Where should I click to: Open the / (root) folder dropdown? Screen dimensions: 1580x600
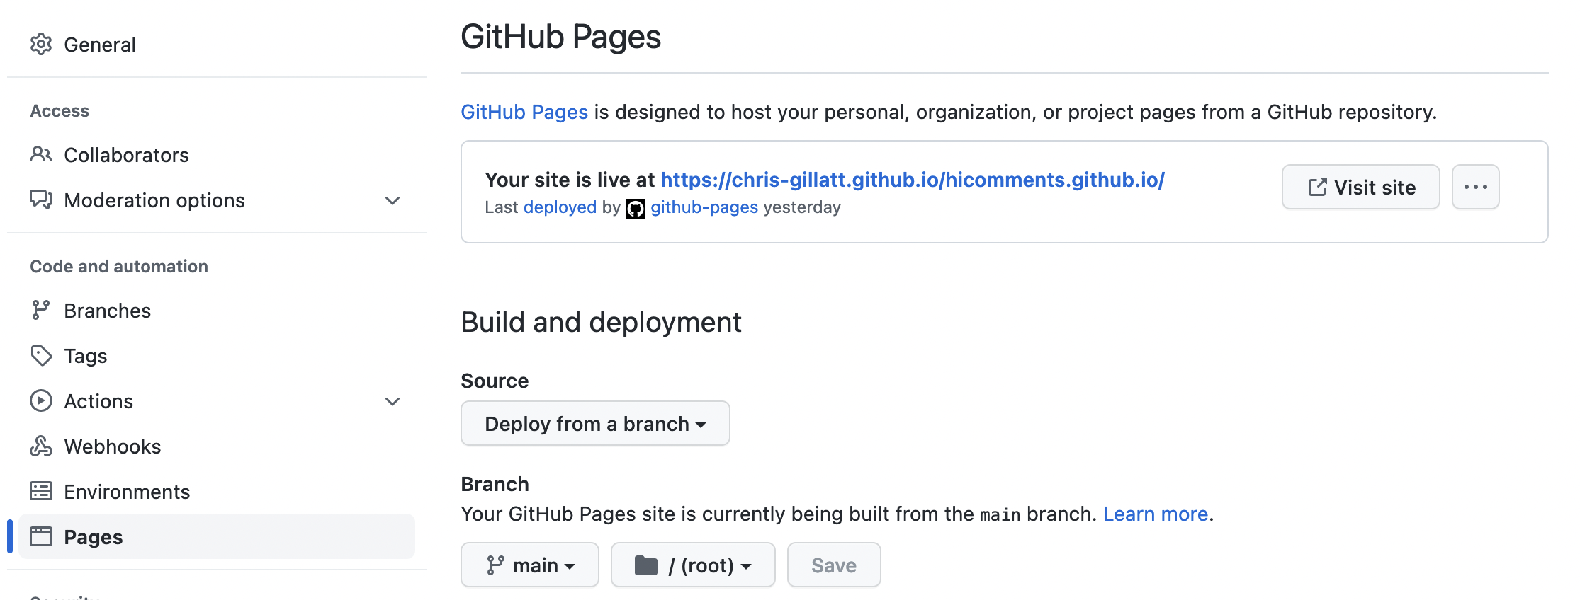tap(693, 565)
